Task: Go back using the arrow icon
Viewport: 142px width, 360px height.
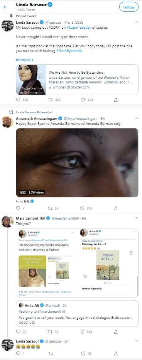Action: (x=5, y=7)
